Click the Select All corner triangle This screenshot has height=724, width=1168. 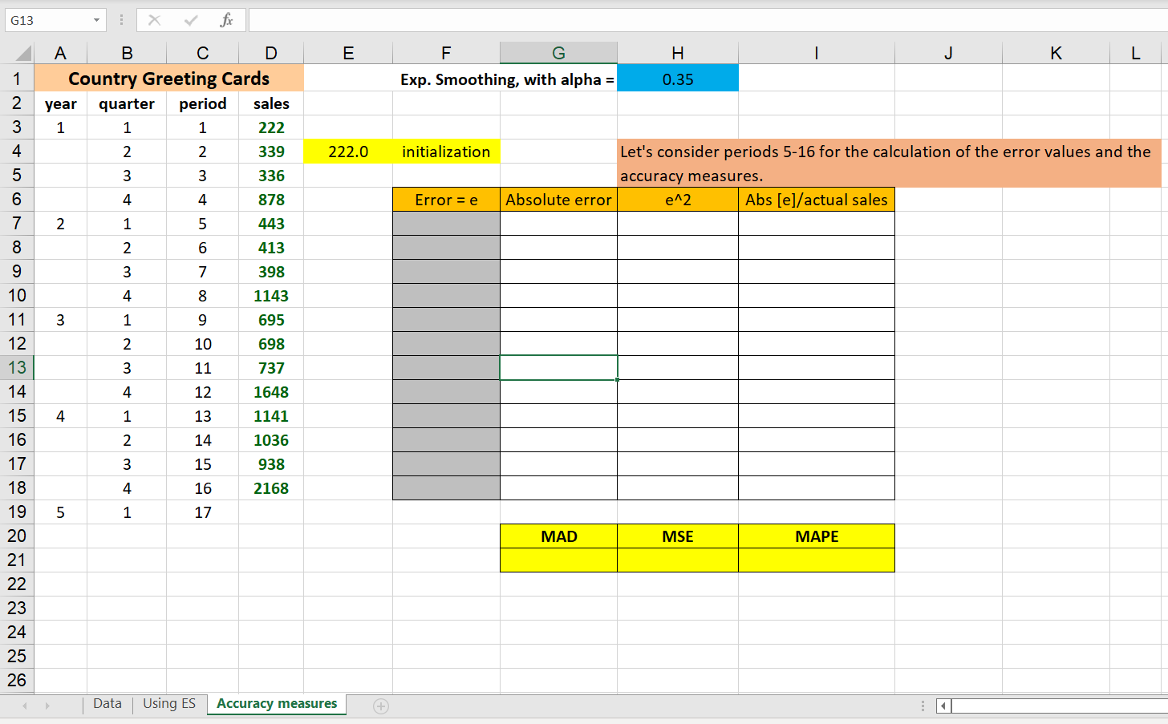pyautogui.click(x=22, y=54)
